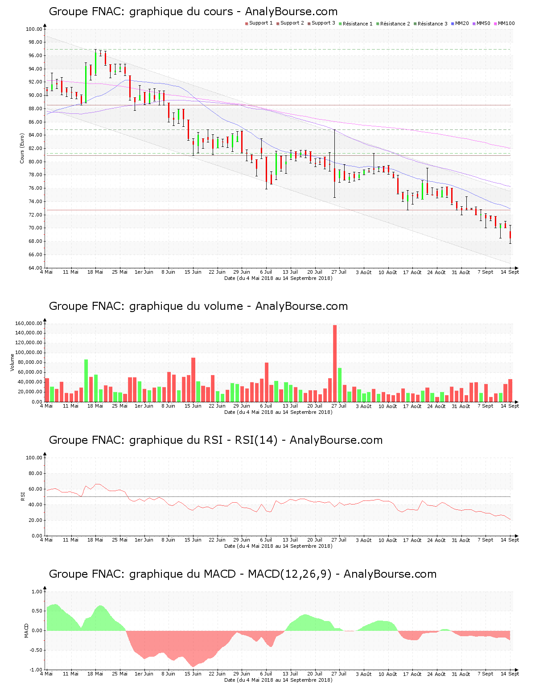535x692 pixels.
Task: Click the Support 3 legend entry
Action: (321, 23)
